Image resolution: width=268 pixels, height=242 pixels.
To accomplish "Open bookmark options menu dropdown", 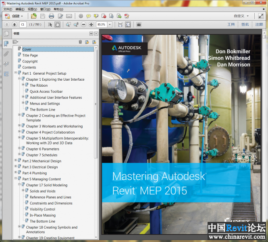I will [x=15, y=42].
